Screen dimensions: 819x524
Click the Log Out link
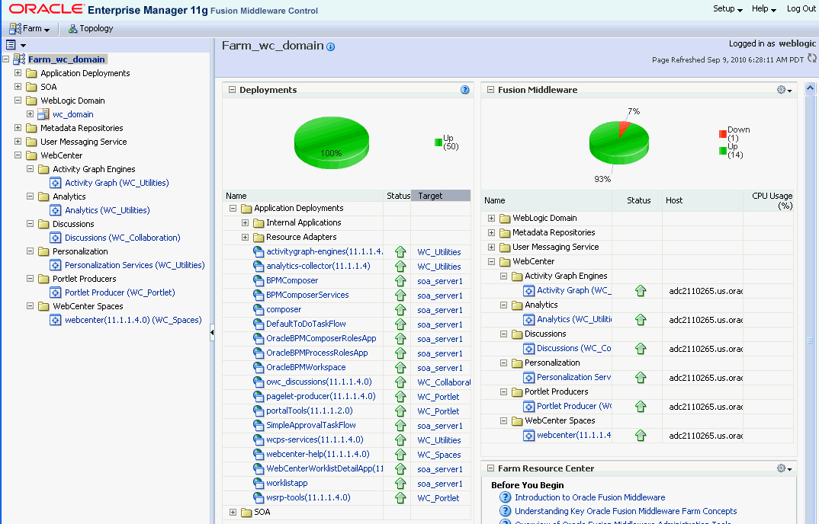(x=801, y=9)
